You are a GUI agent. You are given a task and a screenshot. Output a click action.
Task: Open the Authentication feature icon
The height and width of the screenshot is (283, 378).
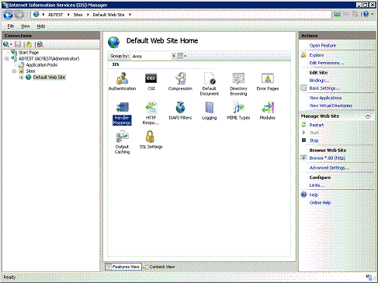point(122,81)
